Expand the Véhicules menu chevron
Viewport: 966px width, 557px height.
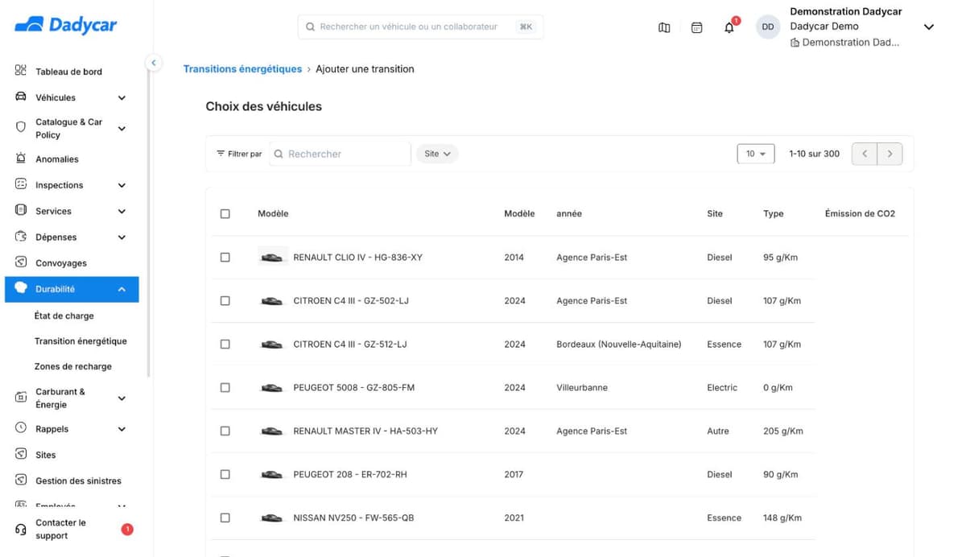122,97
